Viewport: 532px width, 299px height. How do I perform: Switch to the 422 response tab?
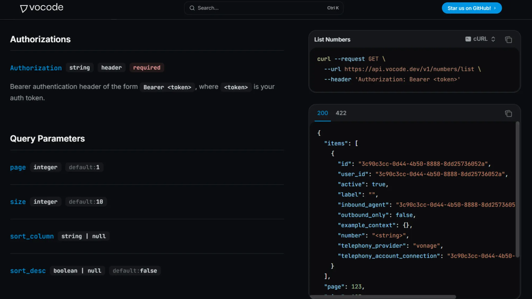click(x=341, y=113)
